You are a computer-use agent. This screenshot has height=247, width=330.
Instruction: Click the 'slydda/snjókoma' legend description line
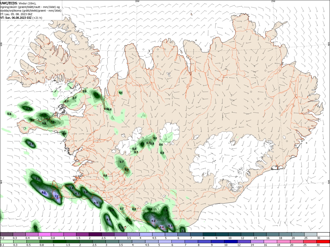click(x=31, y=11)
